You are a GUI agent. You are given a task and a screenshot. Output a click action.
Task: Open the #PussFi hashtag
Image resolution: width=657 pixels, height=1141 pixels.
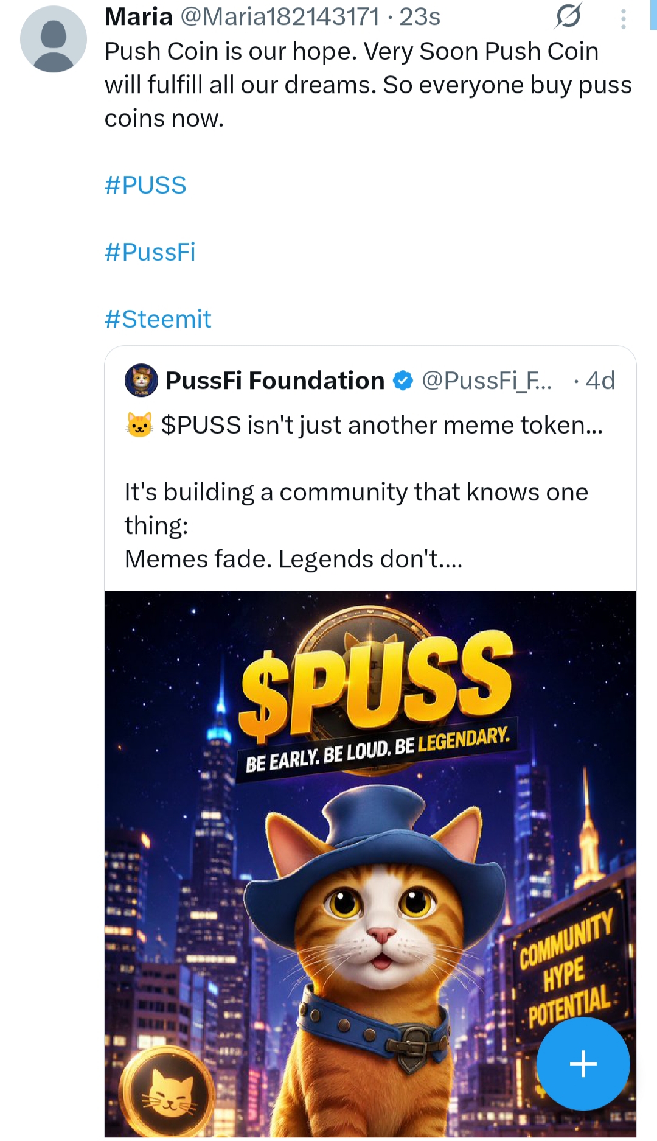pyautogui.click(x=150, y=252)
